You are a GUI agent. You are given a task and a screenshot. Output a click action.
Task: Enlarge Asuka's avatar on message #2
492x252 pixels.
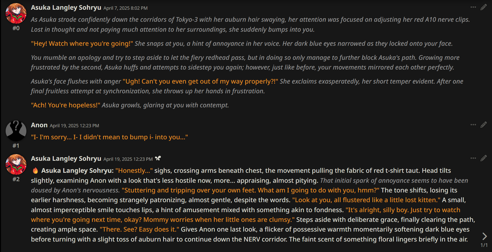(x=16, y=164)
